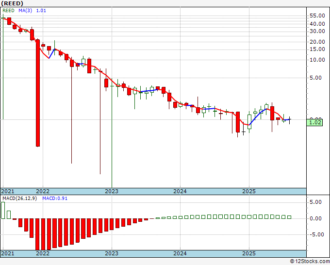Click the 5.00 label on MACD axis
Screen dimensions: 330x265
[x=316, y=202]
